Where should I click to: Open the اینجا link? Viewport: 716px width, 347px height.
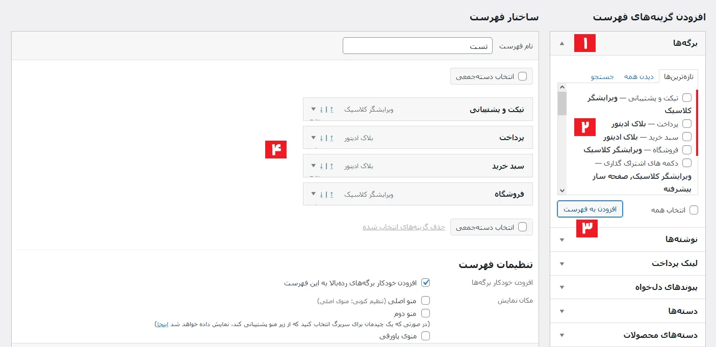pyautogui.click(x=162, y=324)
